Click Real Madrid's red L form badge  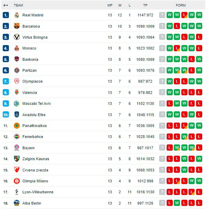184,15
